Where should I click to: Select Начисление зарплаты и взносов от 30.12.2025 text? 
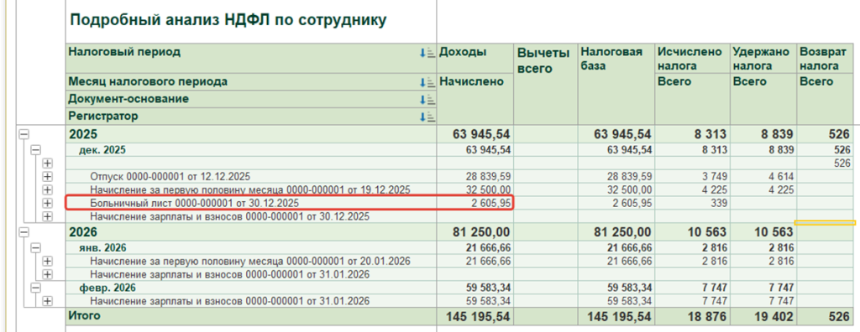click(x=230, y=216)
